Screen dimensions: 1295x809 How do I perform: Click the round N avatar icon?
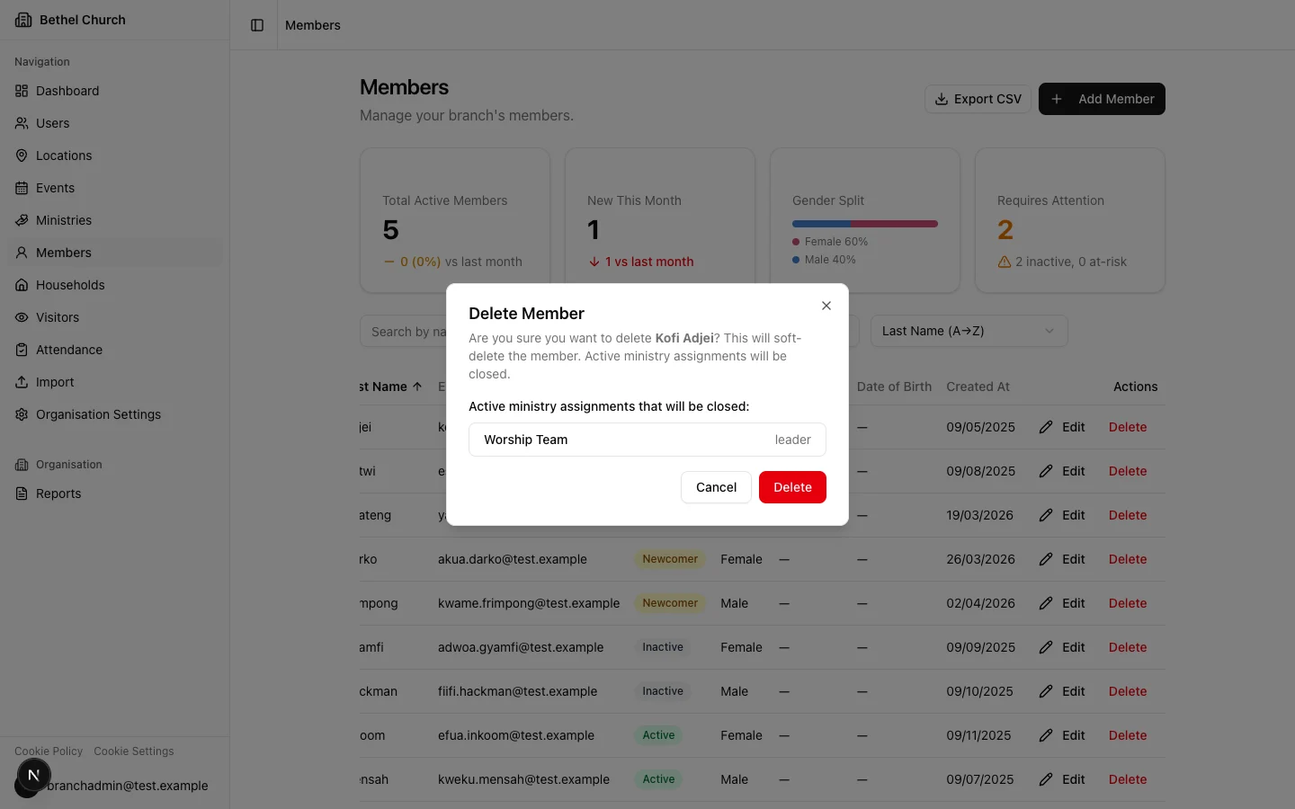click(33, 775)
